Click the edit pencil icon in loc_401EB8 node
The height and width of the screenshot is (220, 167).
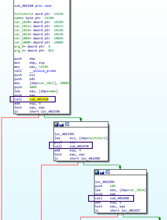(x=102, y=172)
